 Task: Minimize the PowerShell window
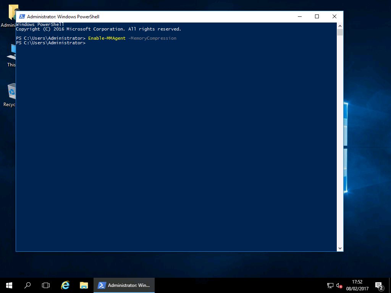300,16
